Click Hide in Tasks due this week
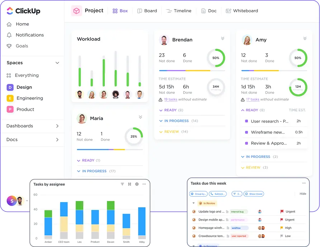This screenshot has height=247, width=320. (303, 194)
